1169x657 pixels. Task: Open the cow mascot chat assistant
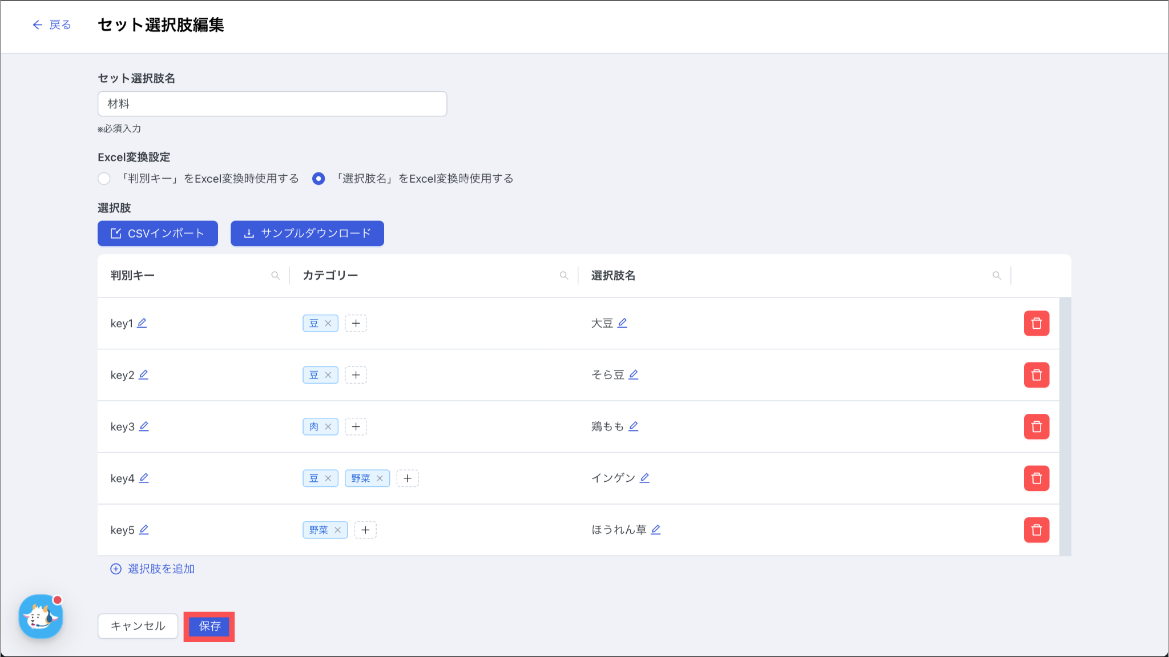tap(41, 616)
